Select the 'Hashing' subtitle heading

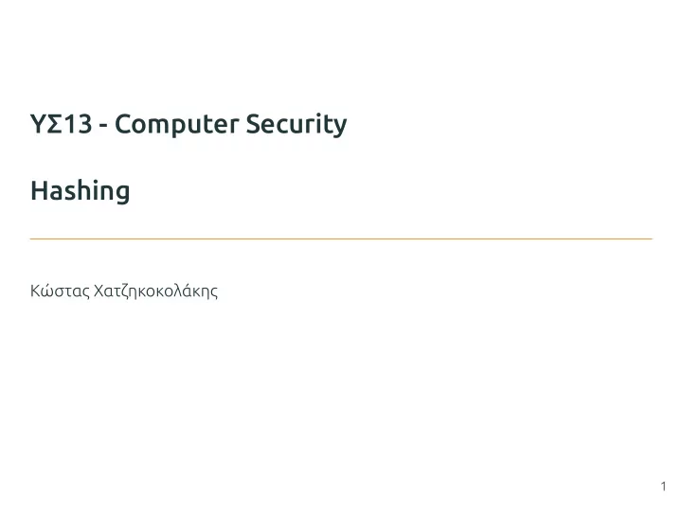[80, 192]
